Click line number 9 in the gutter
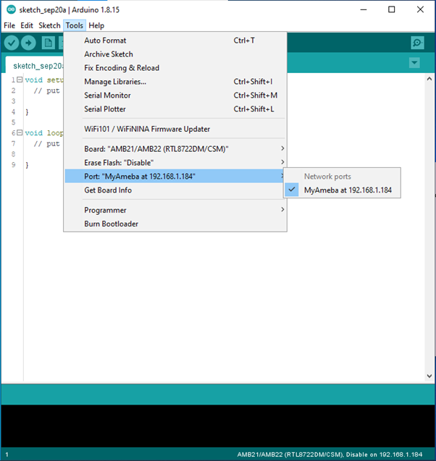 pos(14,165)
